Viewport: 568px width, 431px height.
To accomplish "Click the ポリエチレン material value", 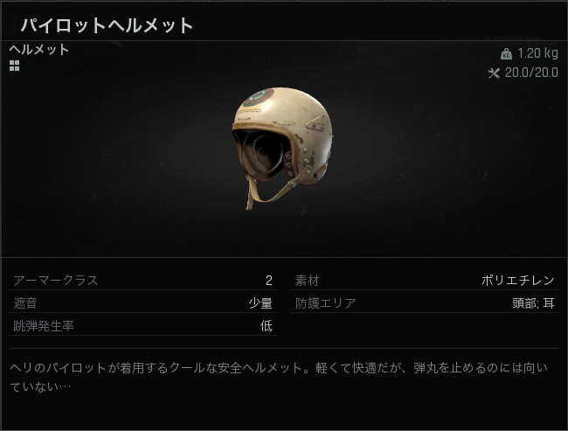I will [518, 281].
